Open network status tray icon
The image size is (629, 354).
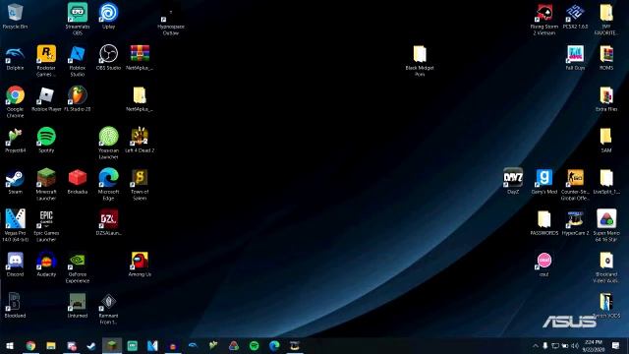pos(555,345)
